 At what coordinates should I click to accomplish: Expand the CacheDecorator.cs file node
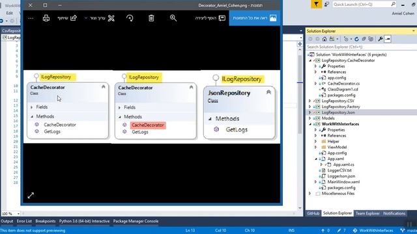click(315, 84)
